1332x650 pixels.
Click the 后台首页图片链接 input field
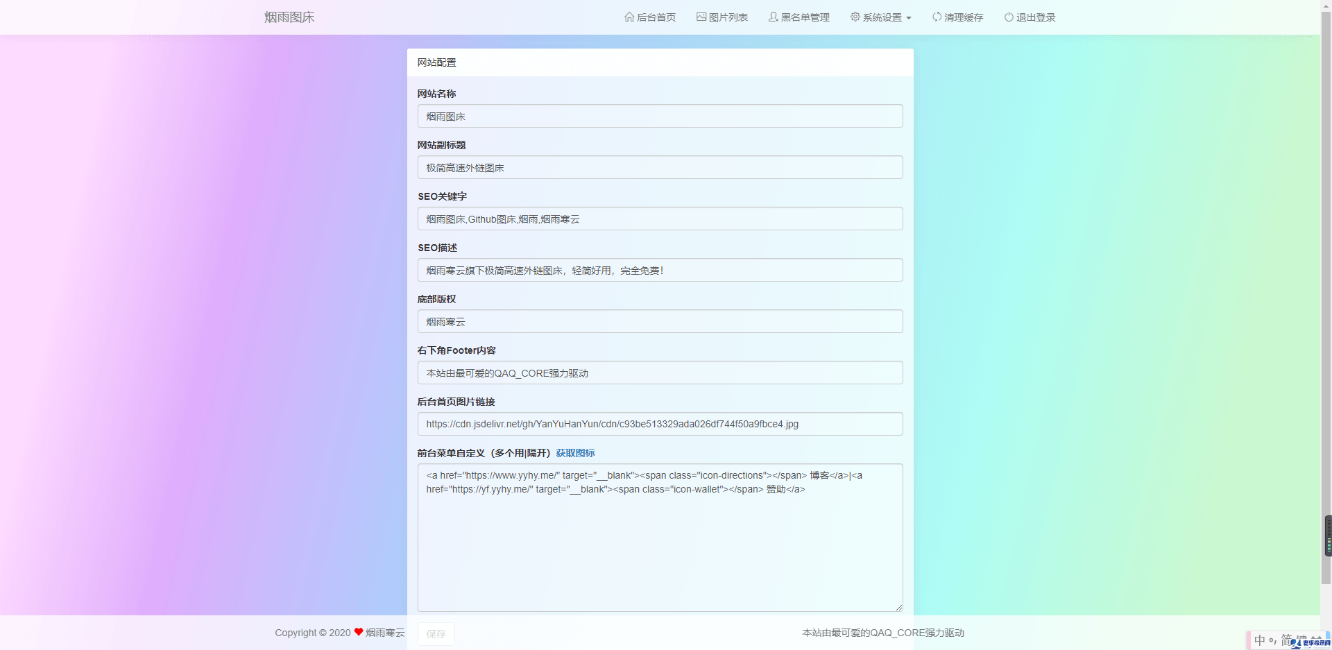coord(660,424)
